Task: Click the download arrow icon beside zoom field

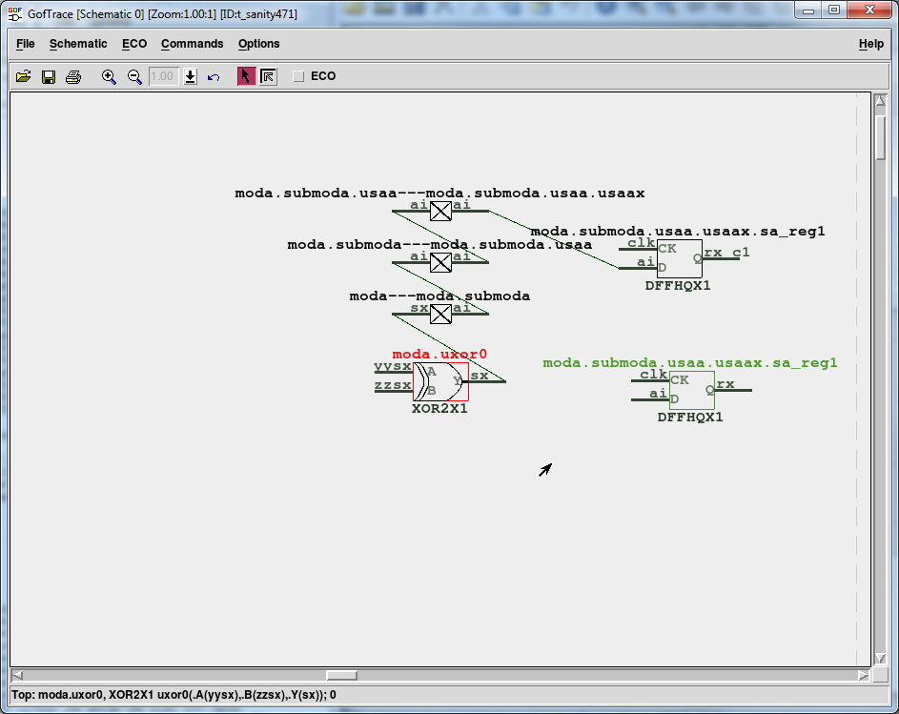Action: (191, 76)
